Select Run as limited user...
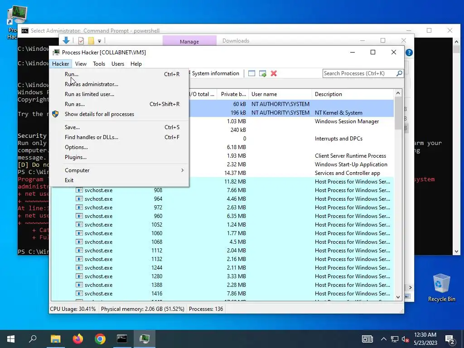Viewport: 464px width, 348px height. click(x=119, y=94)
